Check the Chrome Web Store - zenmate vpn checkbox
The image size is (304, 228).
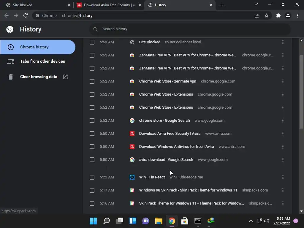coord(92,81)
